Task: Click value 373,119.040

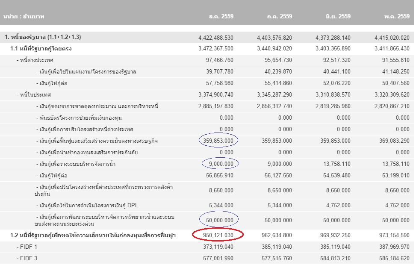Action: (218, 247)
